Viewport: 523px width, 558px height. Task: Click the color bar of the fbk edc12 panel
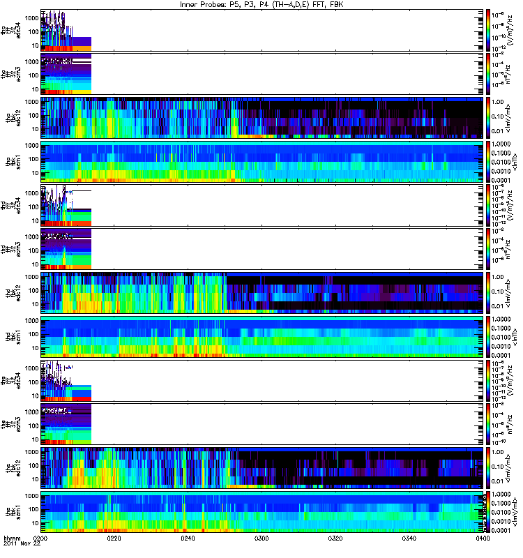(x=488, y=468)
